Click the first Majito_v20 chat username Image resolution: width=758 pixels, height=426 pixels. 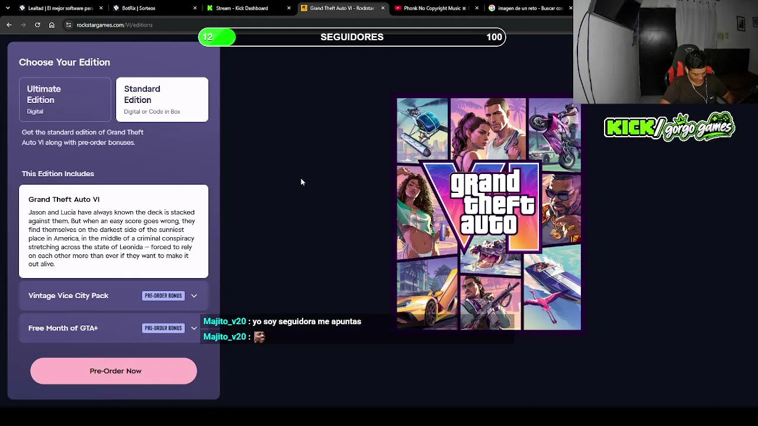click(224, 321)
